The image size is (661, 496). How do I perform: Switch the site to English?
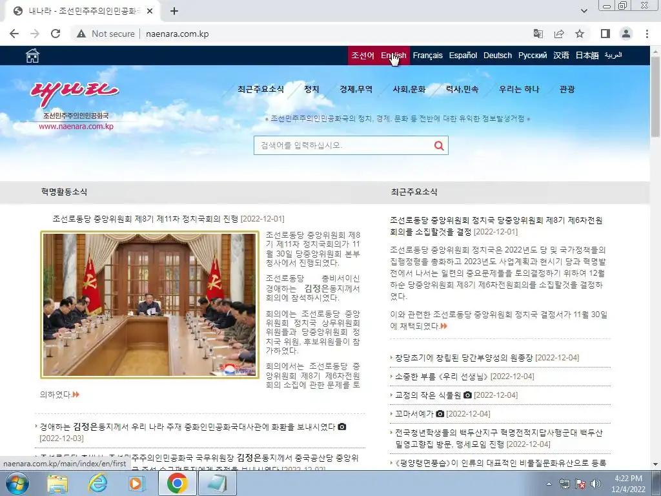394,56
